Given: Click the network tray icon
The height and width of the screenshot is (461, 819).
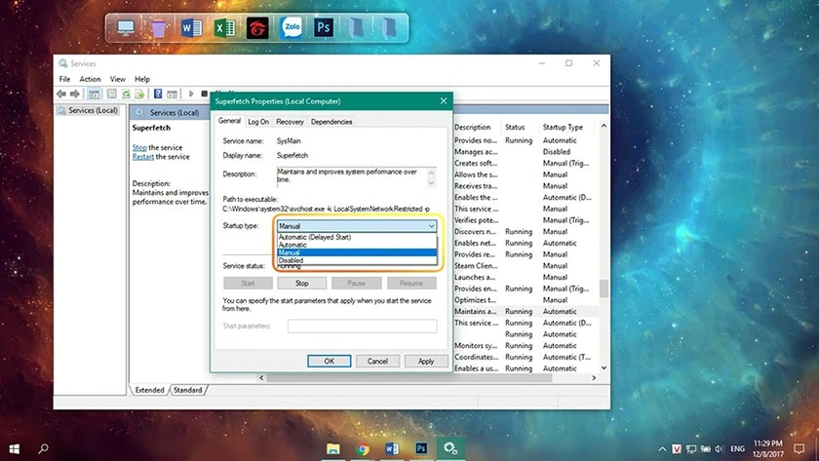Looking at the screenshot, I should [x=691, y=449].
